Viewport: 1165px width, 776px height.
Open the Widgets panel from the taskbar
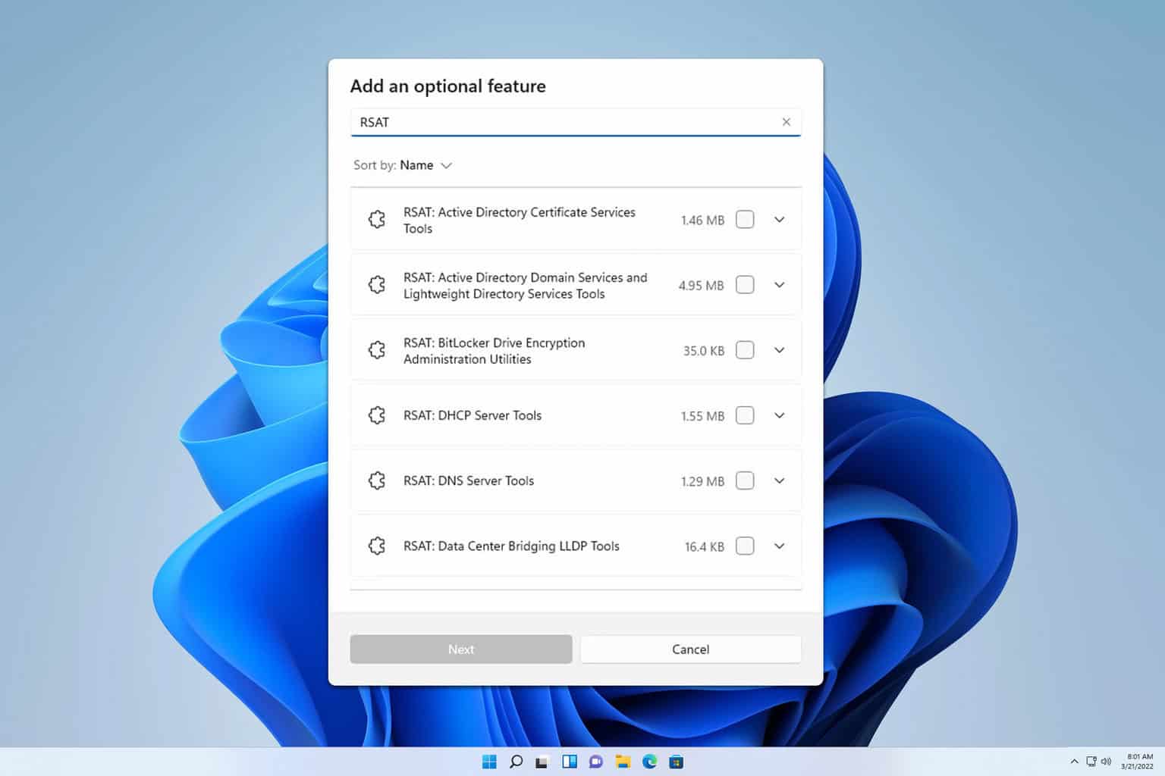pos(570,762)
